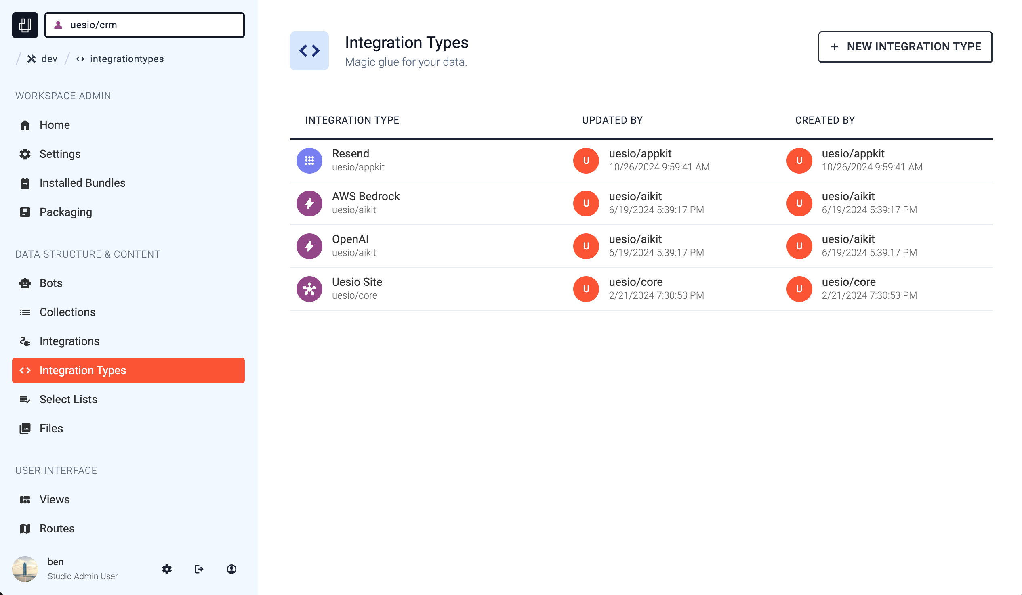Image resolution: width=1022 pixels, height=595 pixels.
Task: Navigate to Integrations
Action: pos(128,341)
